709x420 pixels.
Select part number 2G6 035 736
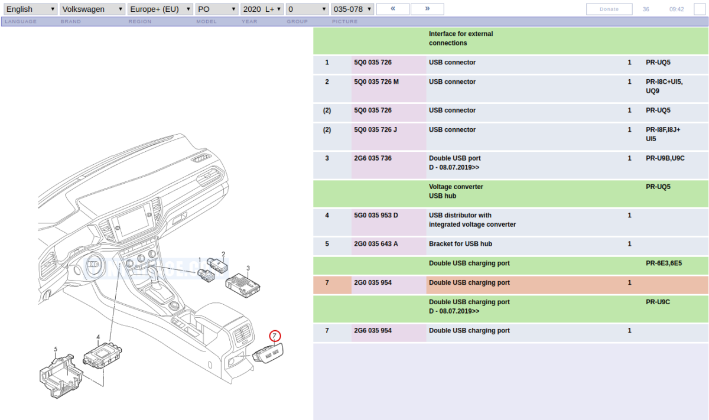click(x=373, y=158)
